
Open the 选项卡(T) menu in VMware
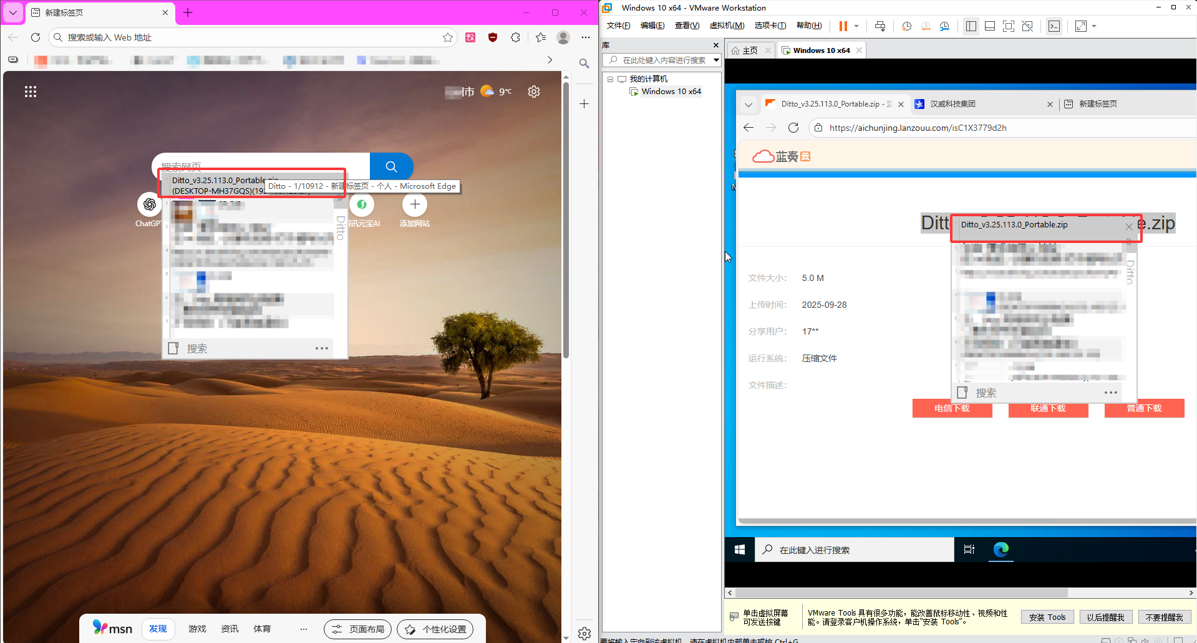(x=770, y=26)
